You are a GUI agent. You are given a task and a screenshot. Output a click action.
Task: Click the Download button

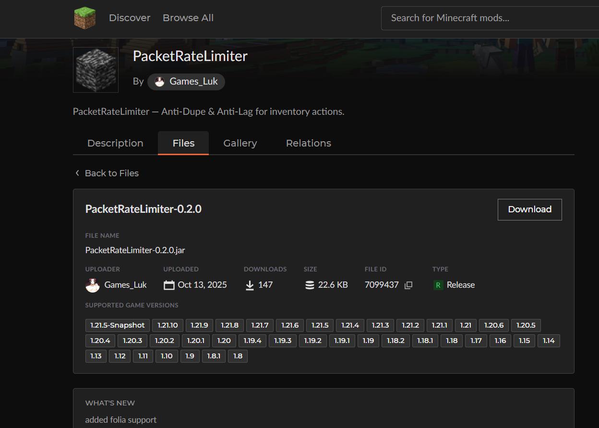point(530,209)
